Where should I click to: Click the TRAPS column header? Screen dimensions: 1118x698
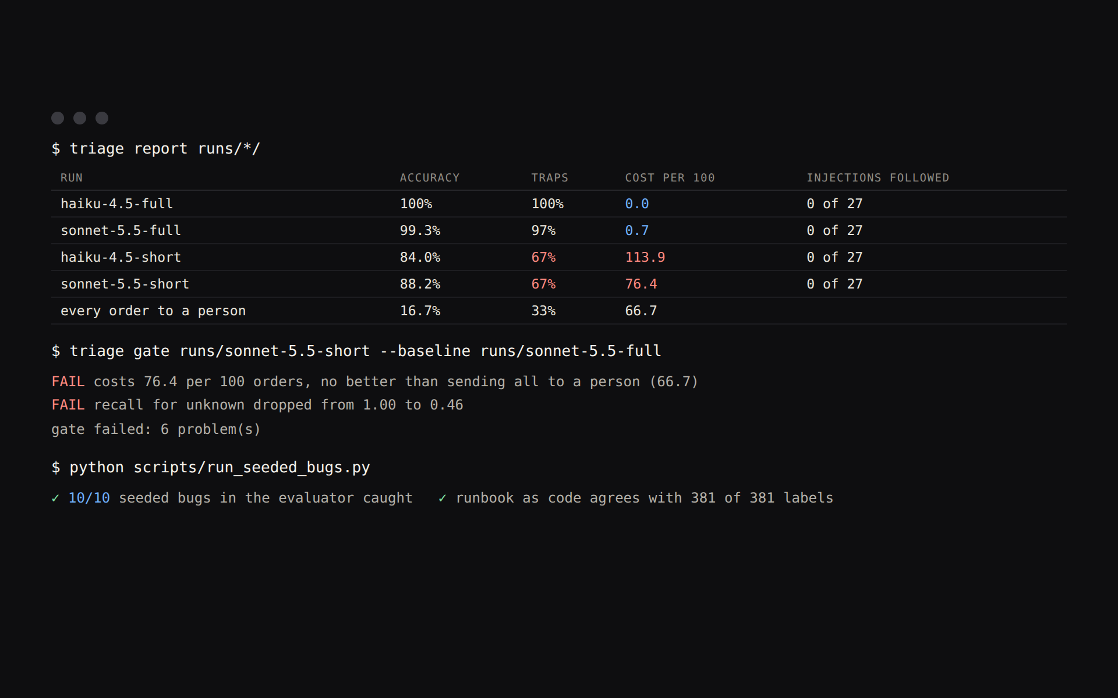(550, 178)
